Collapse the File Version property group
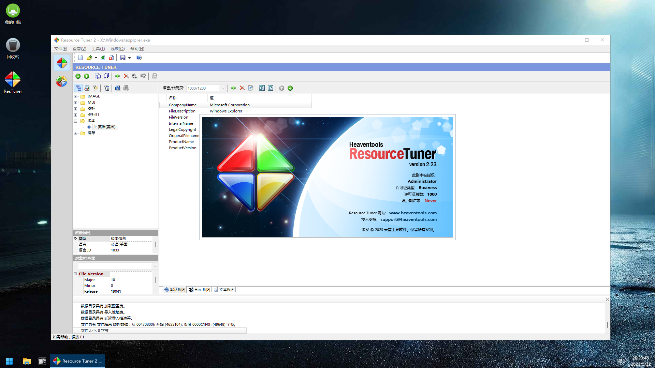Screen dimensions: 655x368 pos(75,274)
